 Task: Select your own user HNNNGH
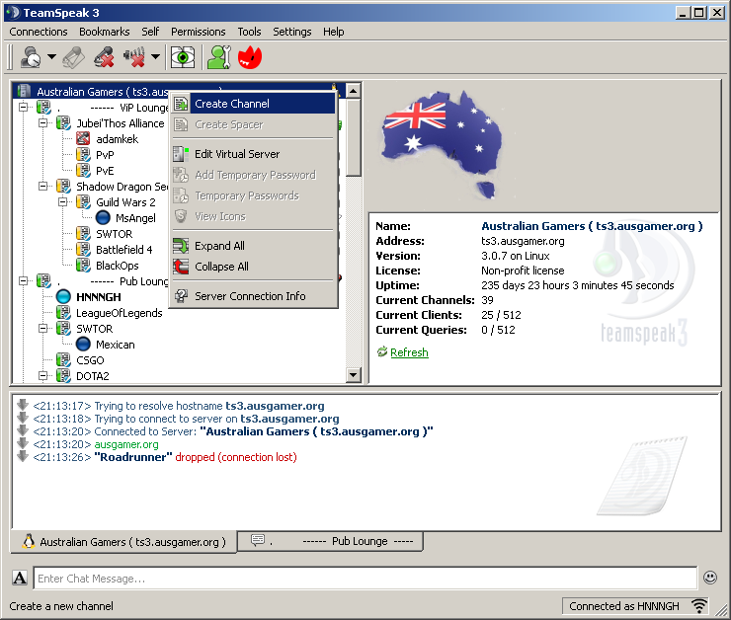(99, 297)
